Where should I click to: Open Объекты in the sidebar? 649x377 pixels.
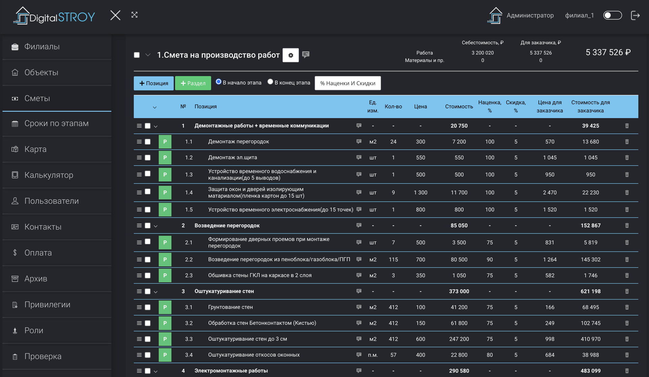pyautogui.click(x=57, y=72)
